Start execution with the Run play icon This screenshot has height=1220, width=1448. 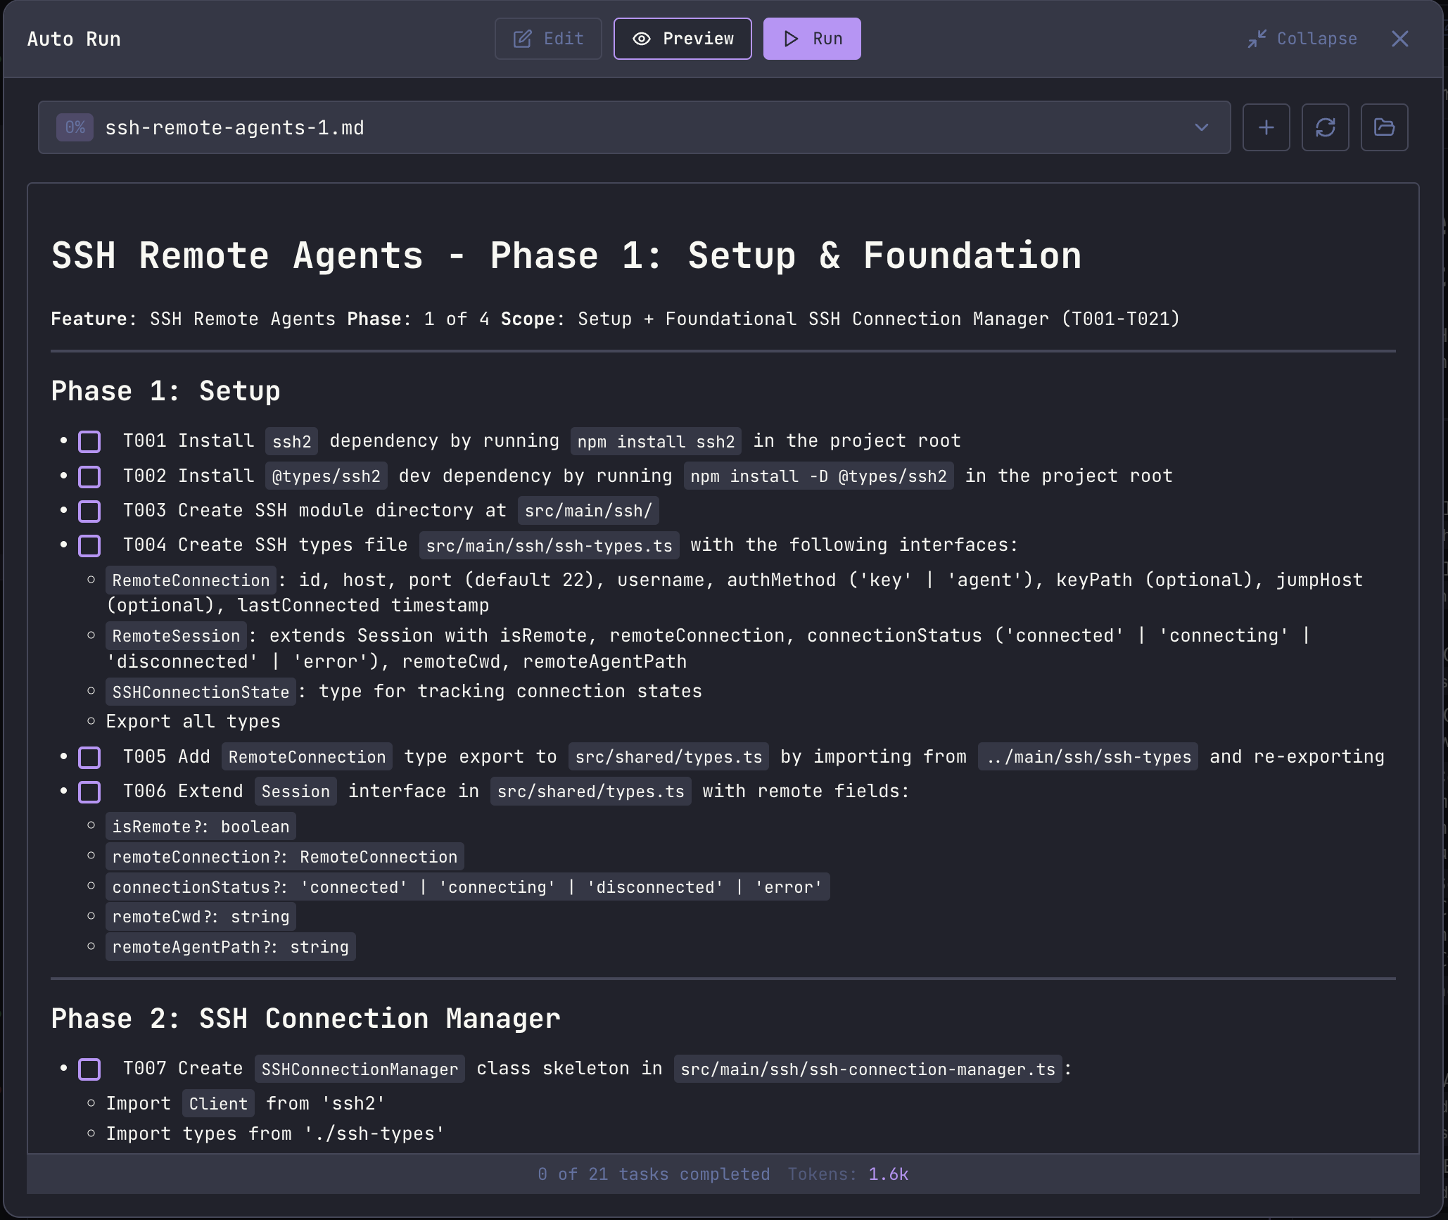pos(791,39)
